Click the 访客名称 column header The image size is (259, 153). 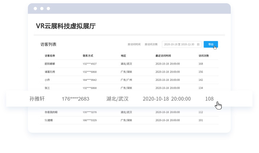click(50, 56)
